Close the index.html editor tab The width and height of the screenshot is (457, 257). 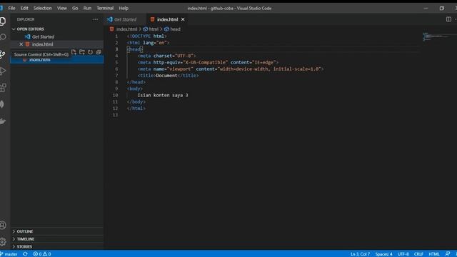[x=183, y=19]
